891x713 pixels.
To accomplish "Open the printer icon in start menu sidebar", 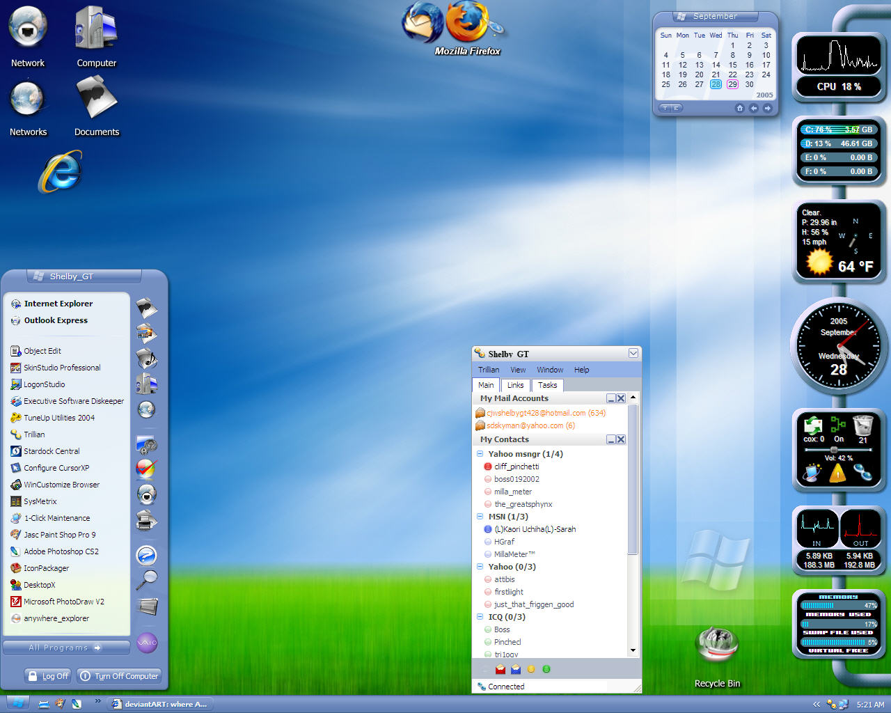I will (x=146, y=520).
